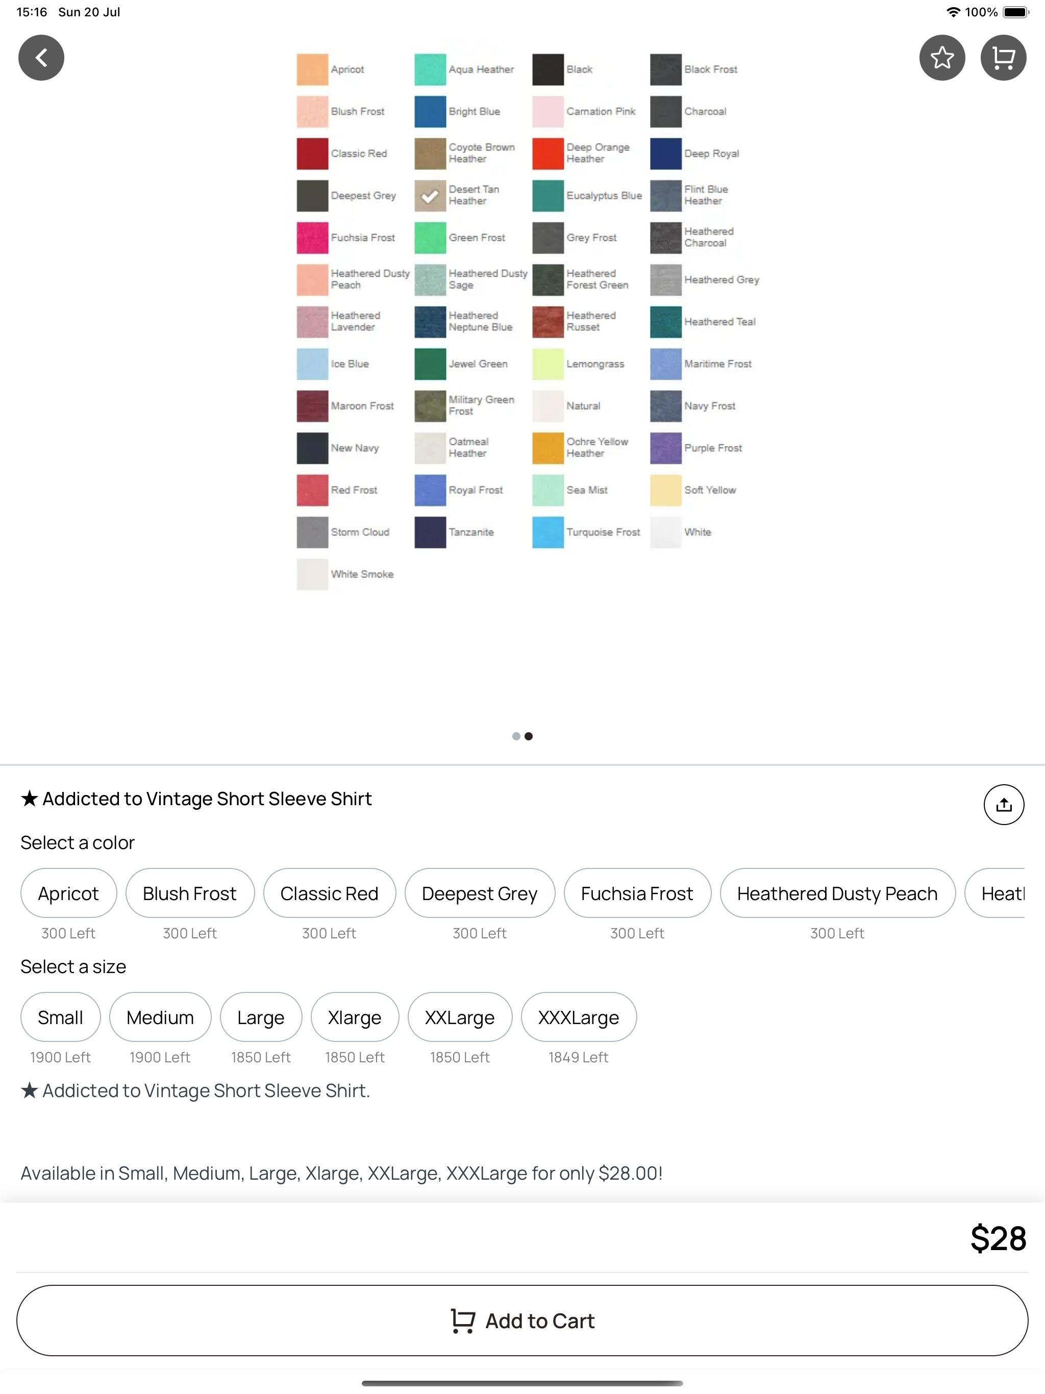This screenshot has height=1394, width=1045.
Task: Tap the Lemongrass swatch in chart
Action: coord(549,364)
